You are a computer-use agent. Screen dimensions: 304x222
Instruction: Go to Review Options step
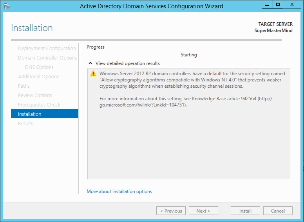pyautogui.click(x=35, y=96)
